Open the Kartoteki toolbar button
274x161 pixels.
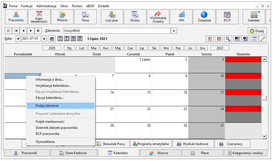[x=254, y=17]
